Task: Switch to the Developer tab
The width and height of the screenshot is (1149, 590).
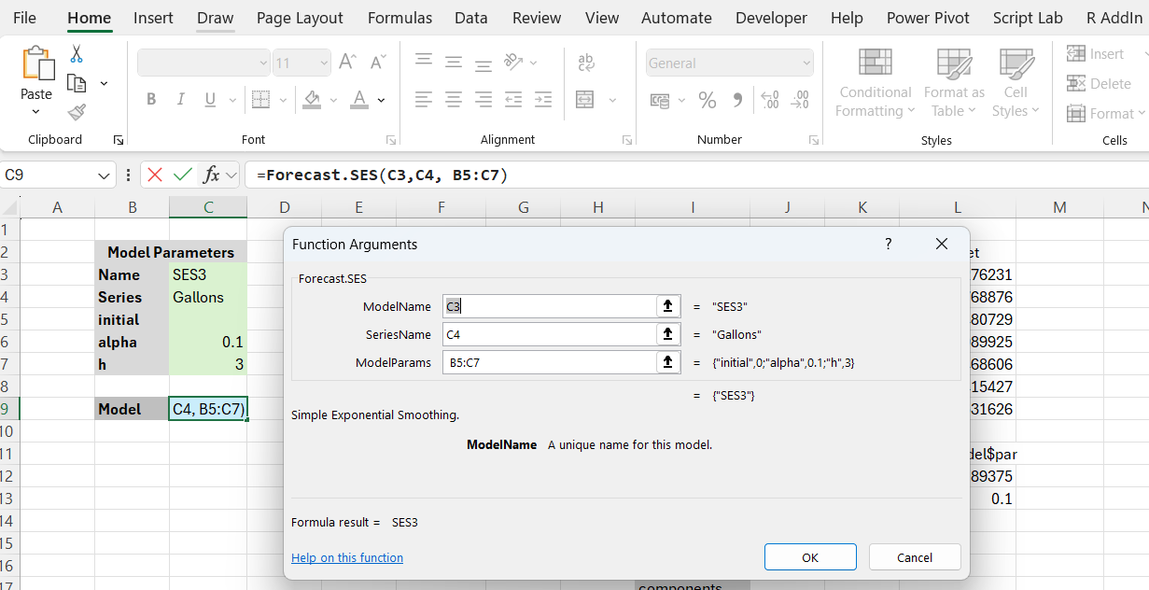Action: pyautogui.click(x=771, y=18)
